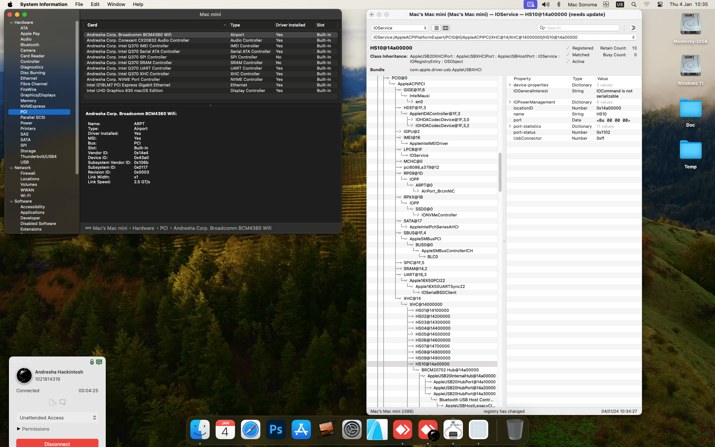Image resolution: width=715 pixels, height=447 pixels.
Task: Toggle the inspector side panel icon
Action: tap(633, 28)
